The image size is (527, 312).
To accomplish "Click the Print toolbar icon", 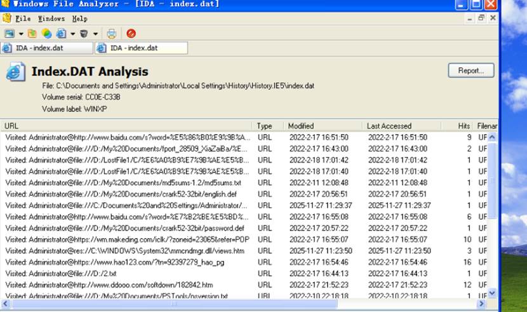I will tap(112, 34).
